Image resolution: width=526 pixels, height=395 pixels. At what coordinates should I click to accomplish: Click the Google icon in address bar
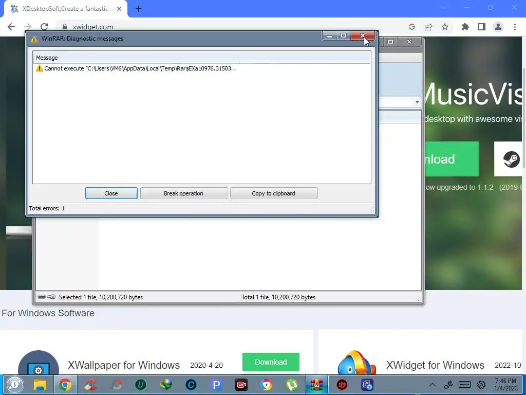point(412,27)
